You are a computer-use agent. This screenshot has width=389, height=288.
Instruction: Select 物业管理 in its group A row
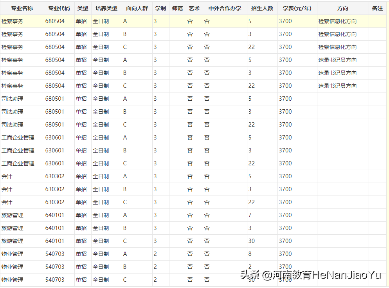coord(12,254)
